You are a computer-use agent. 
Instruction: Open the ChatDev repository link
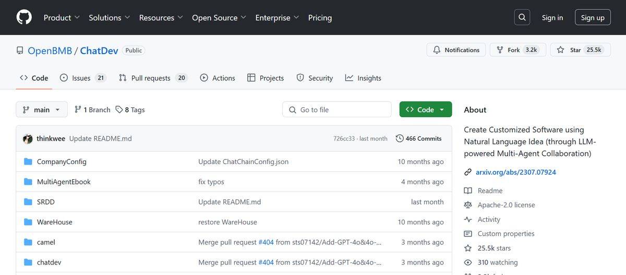(x=99, y=51)
